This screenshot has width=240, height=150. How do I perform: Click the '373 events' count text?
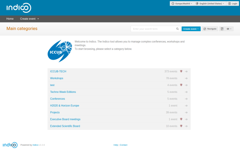pos(171,72)
